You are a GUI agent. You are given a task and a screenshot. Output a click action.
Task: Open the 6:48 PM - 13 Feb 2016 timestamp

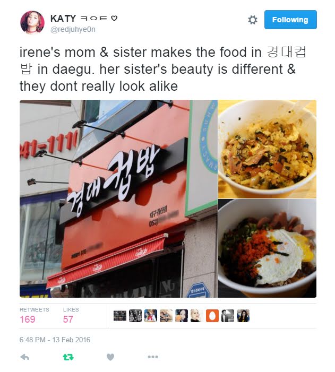click(55, 340)
